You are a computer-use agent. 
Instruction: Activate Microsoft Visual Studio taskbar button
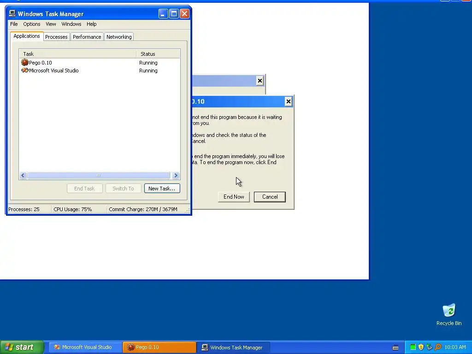[x=85, y=347]
